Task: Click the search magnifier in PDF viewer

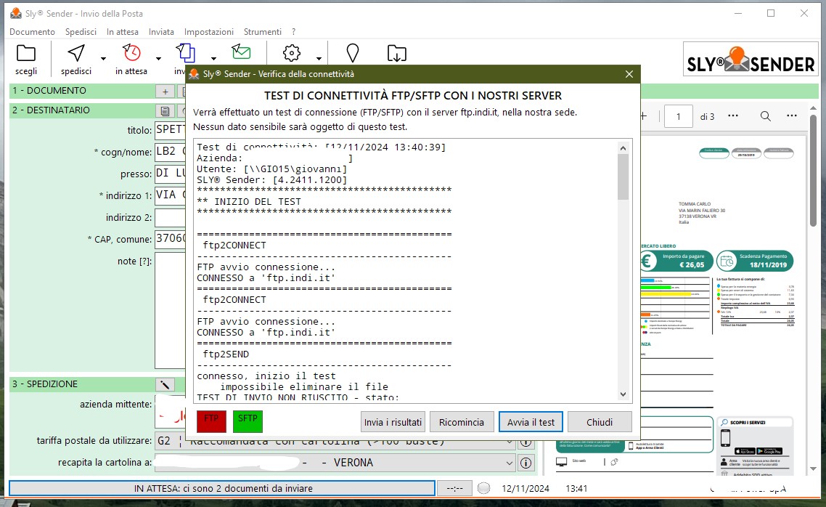Action: tap(766, 116)
